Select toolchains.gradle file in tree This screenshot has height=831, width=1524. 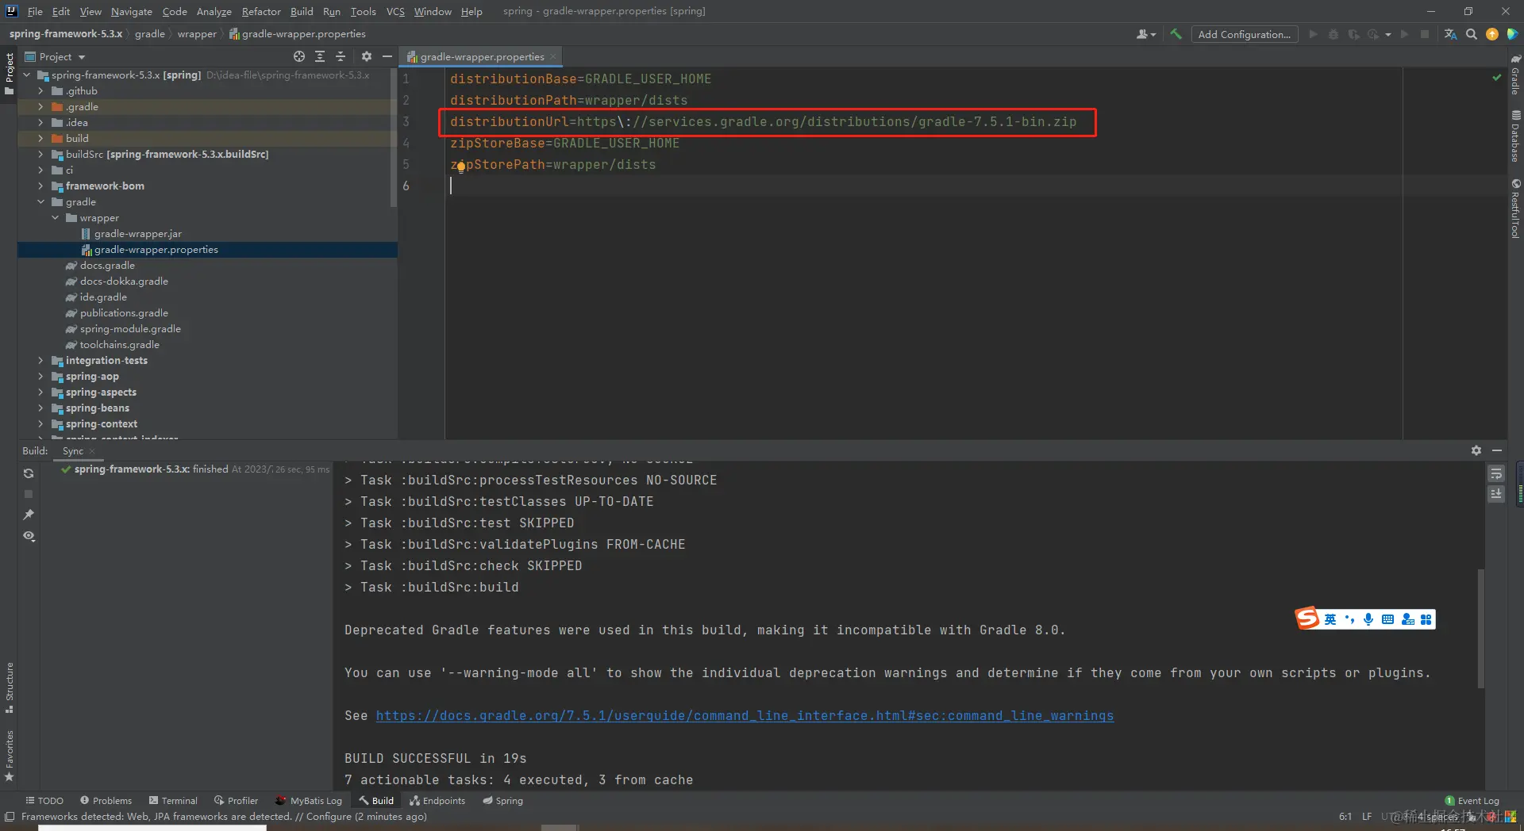pos(119,345)
